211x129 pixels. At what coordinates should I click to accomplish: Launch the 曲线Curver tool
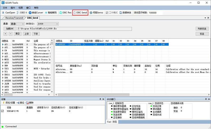tap(36, 12)
